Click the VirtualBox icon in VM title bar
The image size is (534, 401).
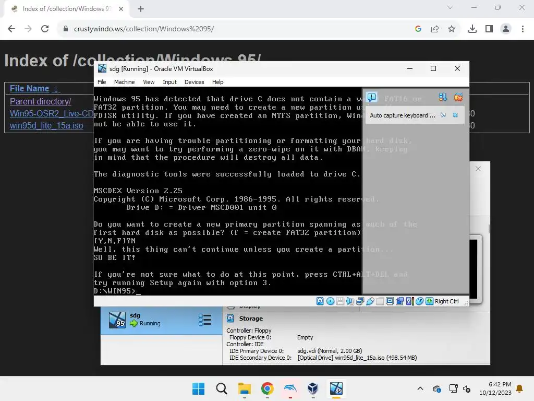click(102, 68)
